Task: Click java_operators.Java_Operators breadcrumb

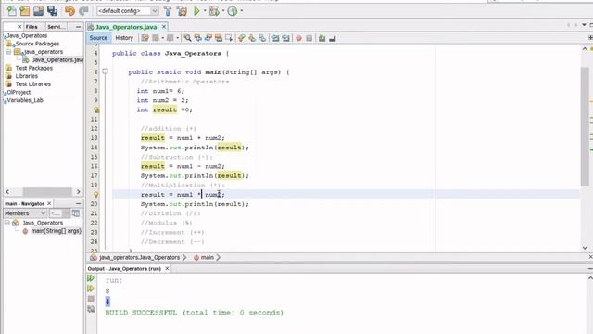Action: point(139,258)
